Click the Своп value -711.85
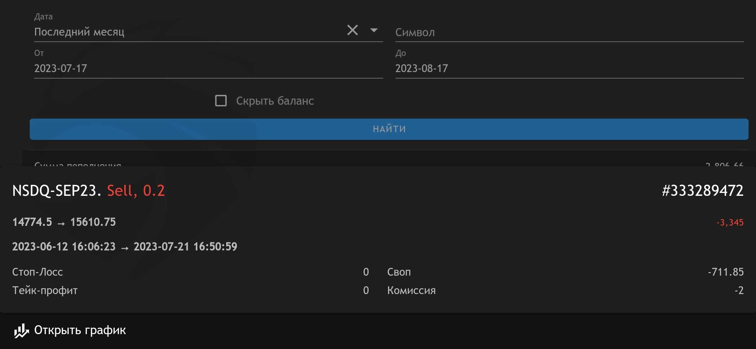756x349 pixels. pyautogui.click(x=726, y=272)
